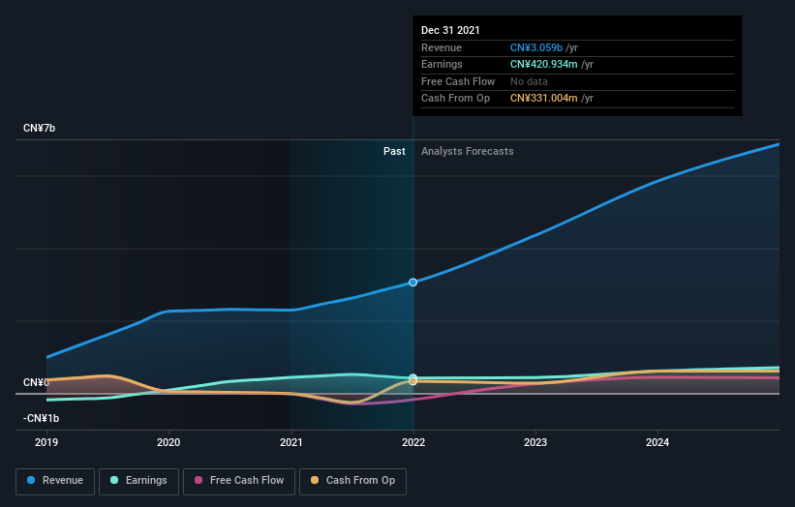Click the pink Free Cash Flow legend dot
Screen dimensions: 795x507
click(199, 480)
